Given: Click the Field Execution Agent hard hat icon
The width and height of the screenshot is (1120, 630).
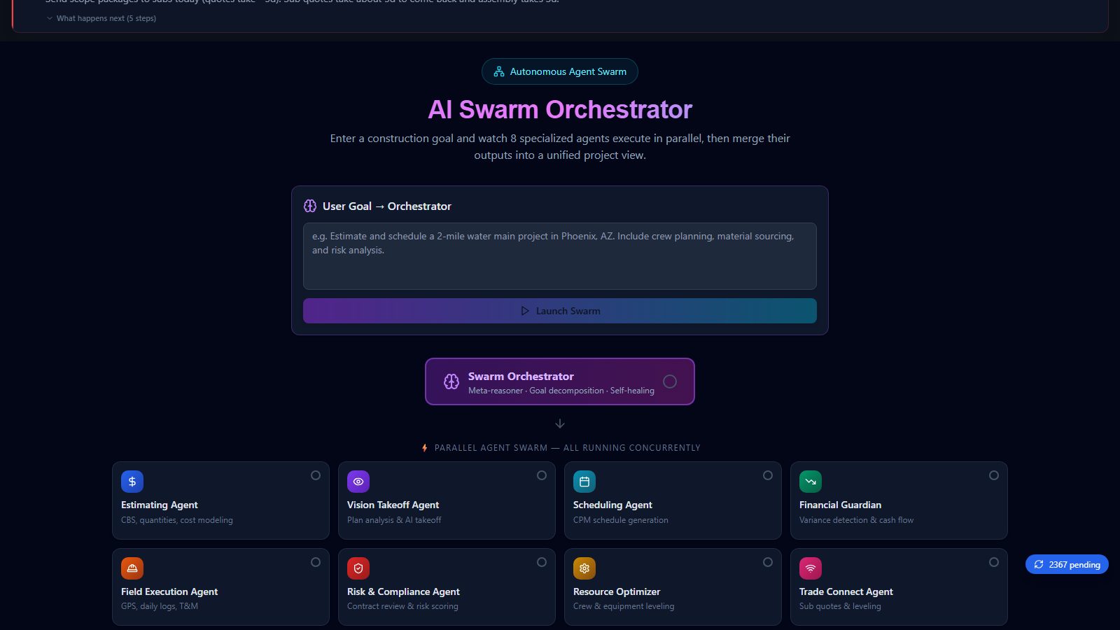Looking at the screenshot, I should tap(132, 568).
